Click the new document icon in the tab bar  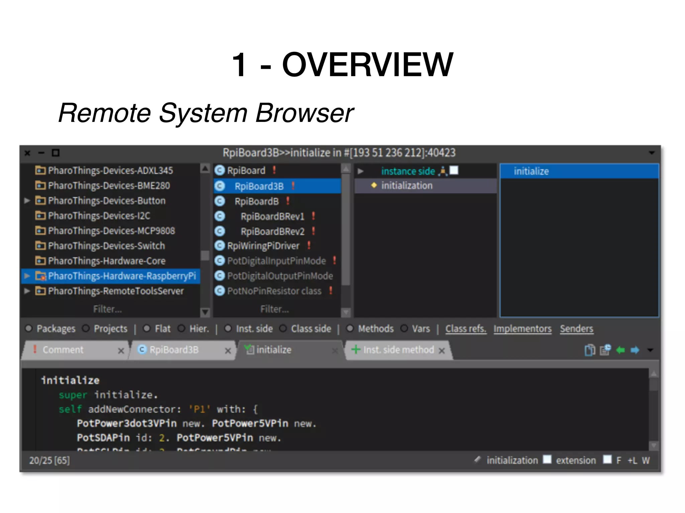[x=605, y=350]
